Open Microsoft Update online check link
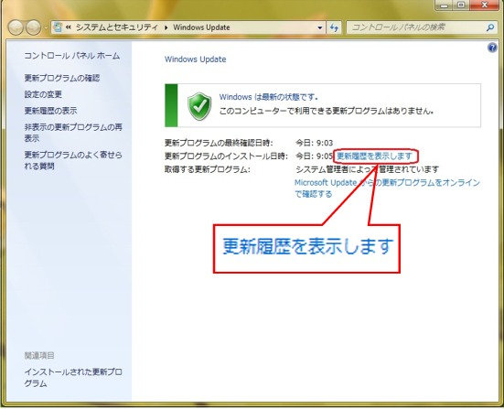Viewport: 504px width, 409px height. 387,188
